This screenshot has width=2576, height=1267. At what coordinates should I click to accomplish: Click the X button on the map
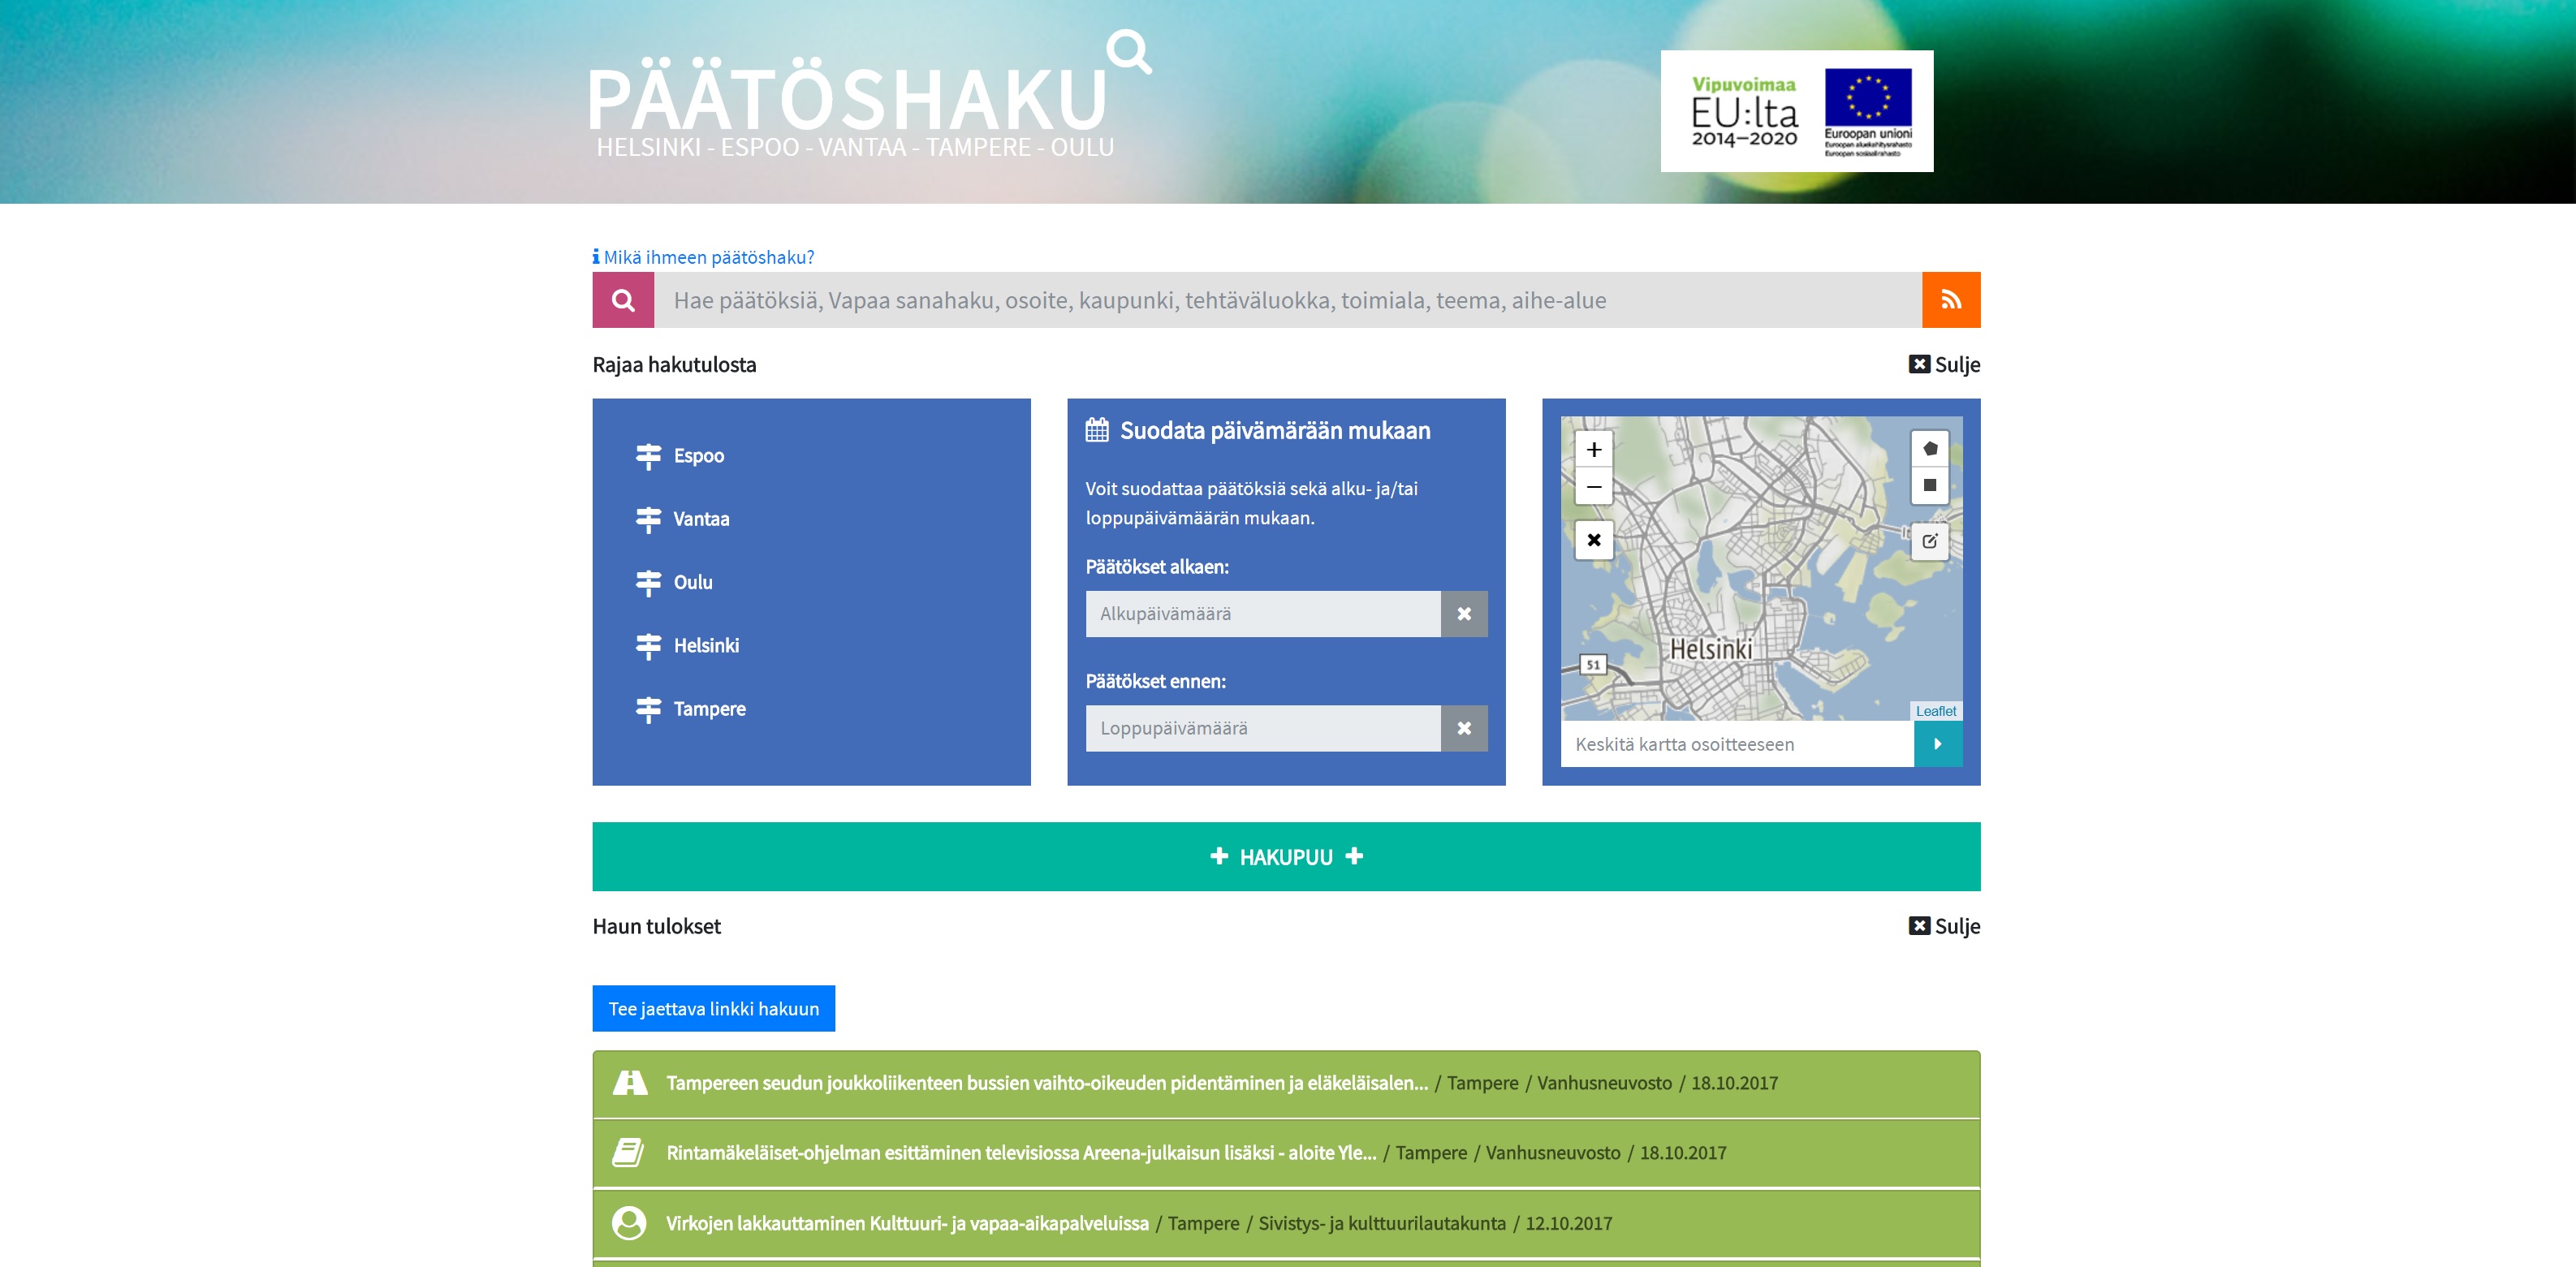pos(1594,540)
